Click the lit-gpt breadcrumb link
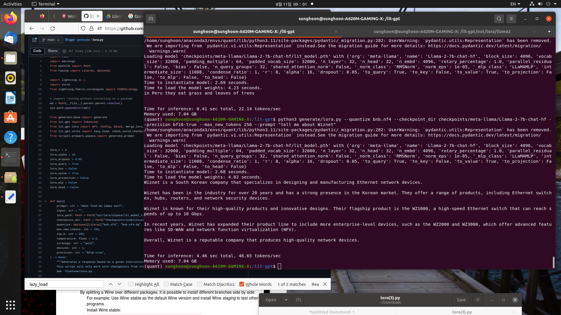 [70, 40]
